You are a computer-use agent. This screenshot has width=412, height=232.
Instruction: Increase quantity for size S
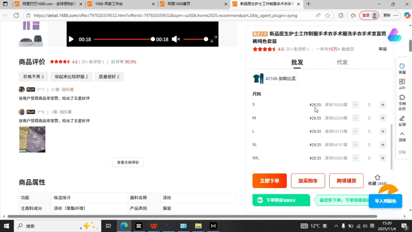383,104
